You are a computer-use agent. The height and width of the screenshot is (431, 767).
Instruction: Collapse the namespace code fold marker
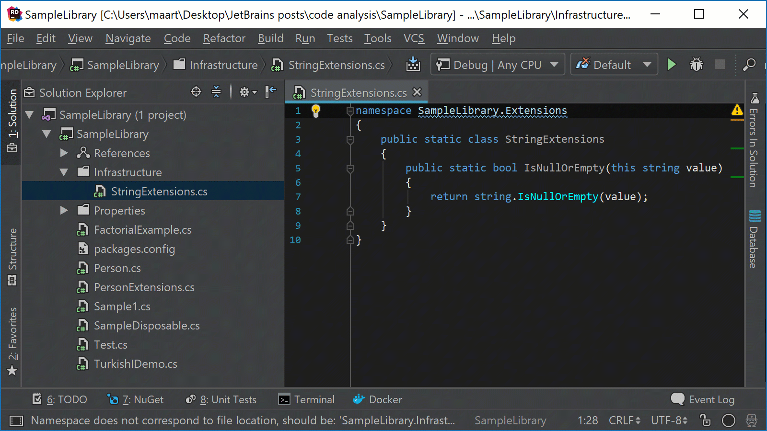tap(350, 111)
